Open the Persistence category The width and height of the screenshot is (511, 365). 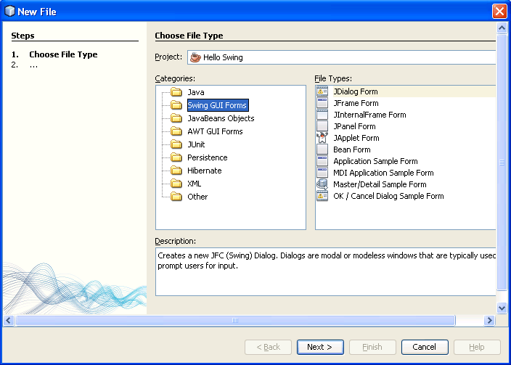[207, 157]
